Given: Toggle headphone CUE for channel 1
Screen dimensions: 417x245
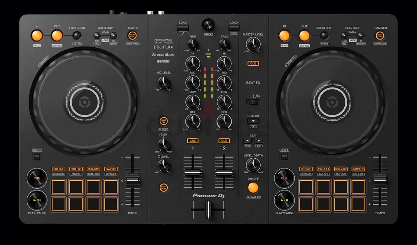Looking at the screenshot, I should coord(193,141).
